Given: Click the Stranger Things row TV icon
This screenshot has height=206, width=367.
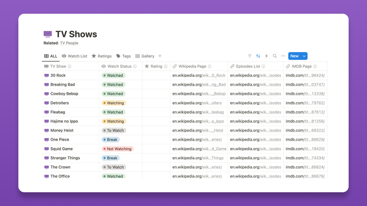Looking at the screenshot, I should tap(47, 158).
